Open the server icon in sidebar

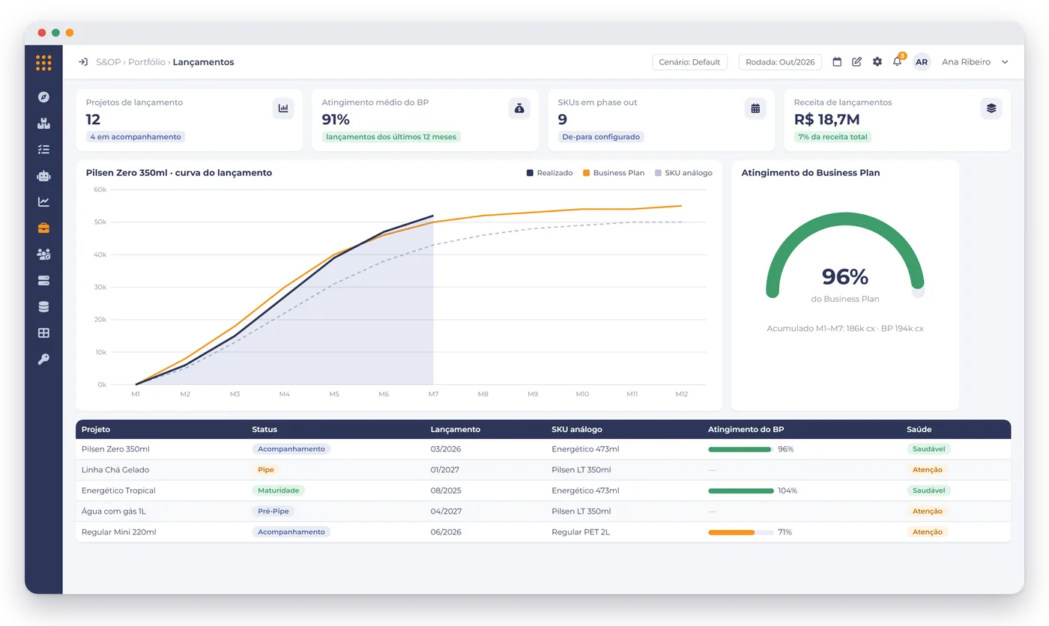43,281
